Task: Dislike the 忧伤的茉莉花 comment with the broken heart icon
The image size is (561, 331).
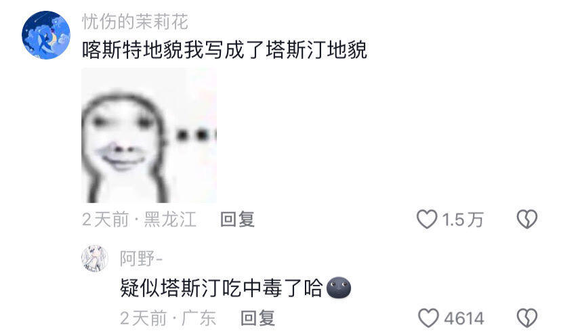Action: point(527,219)
